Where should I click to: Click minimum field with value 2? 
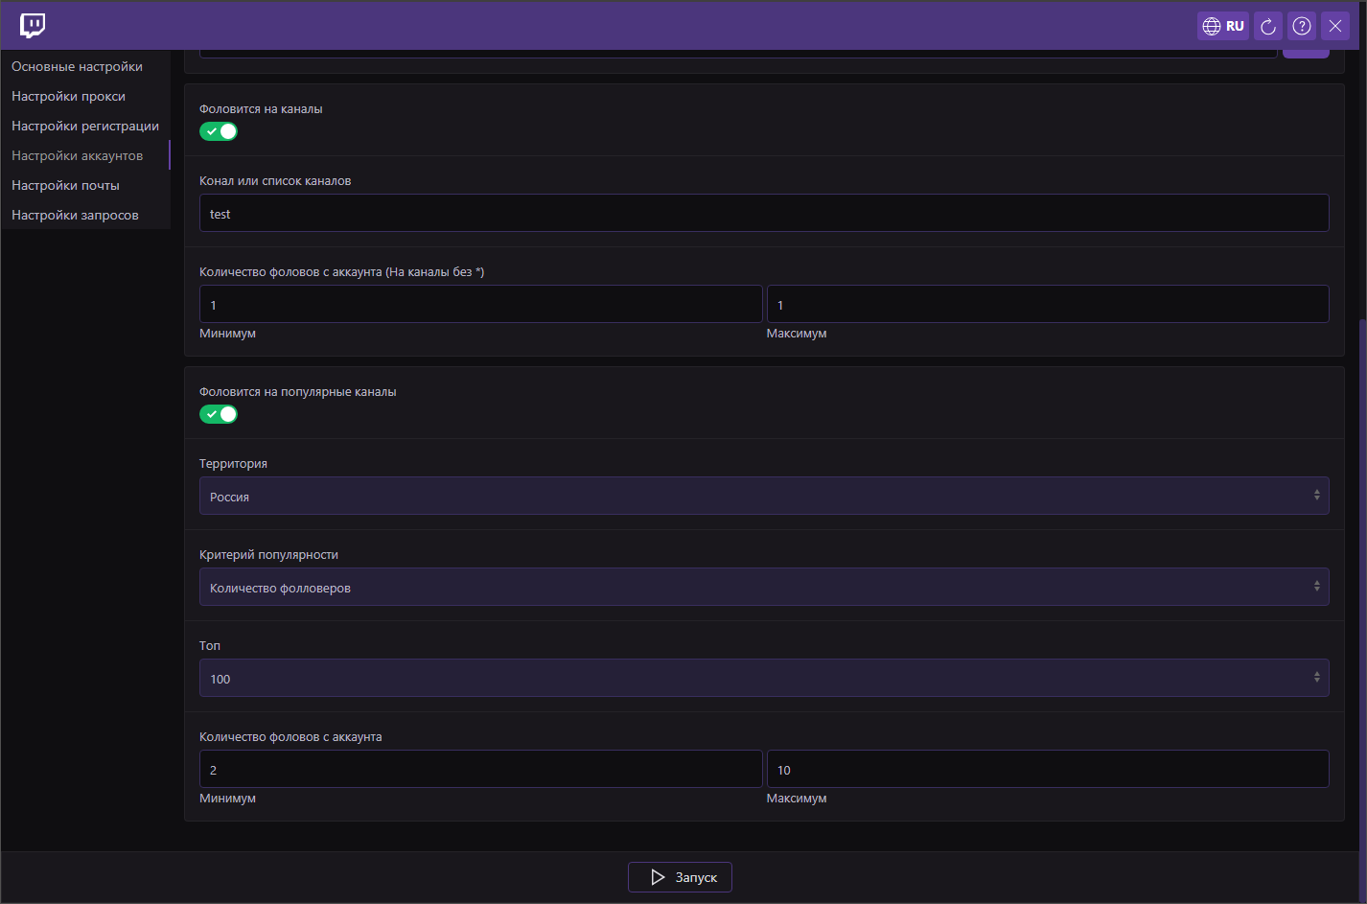480,769
